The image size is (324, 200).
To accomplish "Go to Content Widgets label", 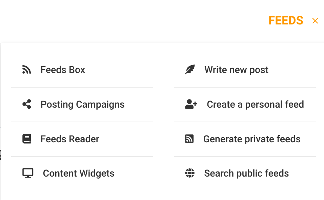I will click(x=79, y=174).
